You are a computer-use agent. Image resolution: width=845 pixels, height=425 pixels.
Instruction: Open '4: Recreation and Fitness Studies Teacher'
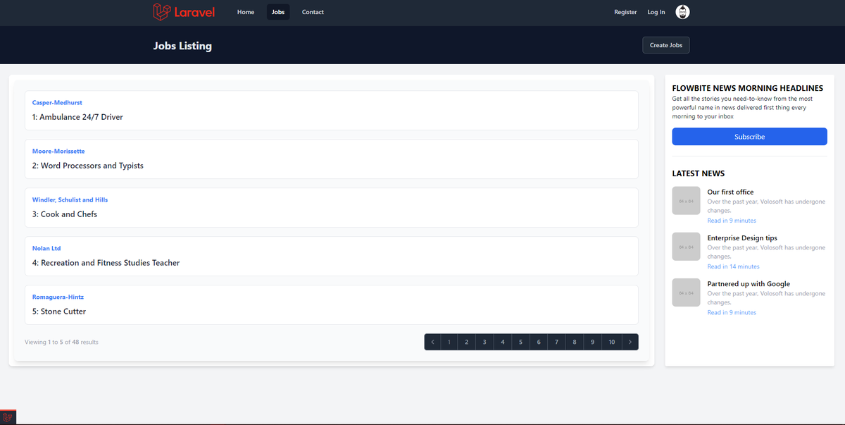[x=106, y=263]
